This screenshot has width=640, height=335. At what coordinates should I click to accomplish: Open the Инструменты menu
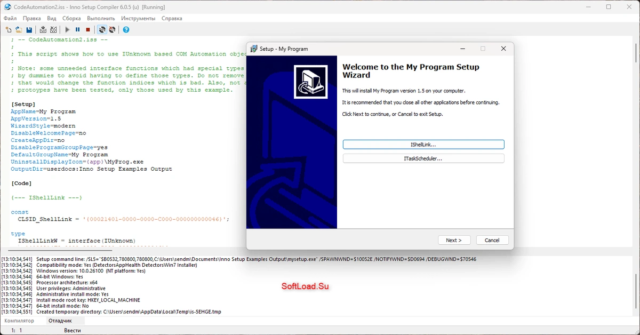tap(138, 18)
